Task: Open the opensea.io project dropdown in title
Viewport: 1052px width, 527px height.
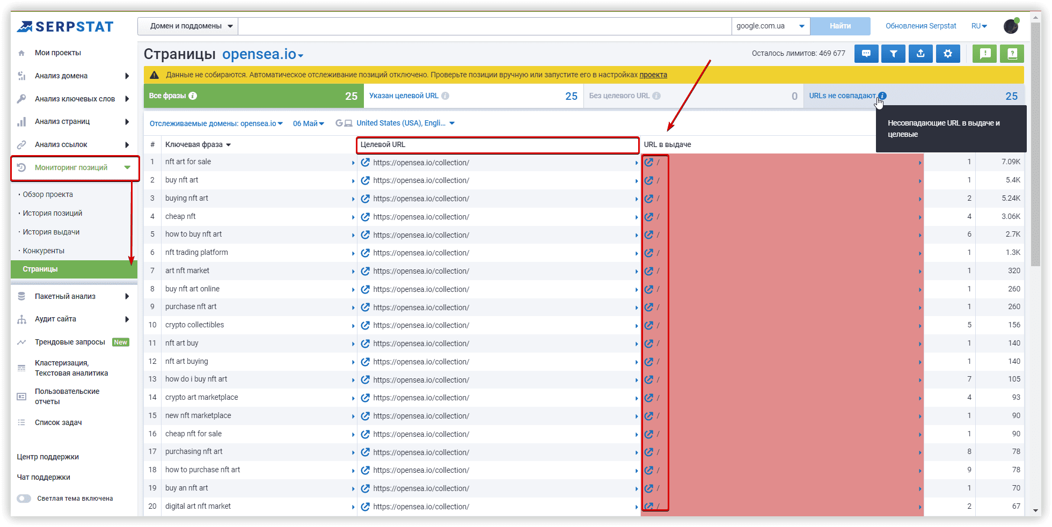Action: (x=263, y=54)
